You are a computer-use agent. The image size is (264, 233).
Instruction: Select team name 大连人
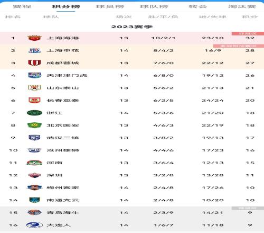(59, 225)
